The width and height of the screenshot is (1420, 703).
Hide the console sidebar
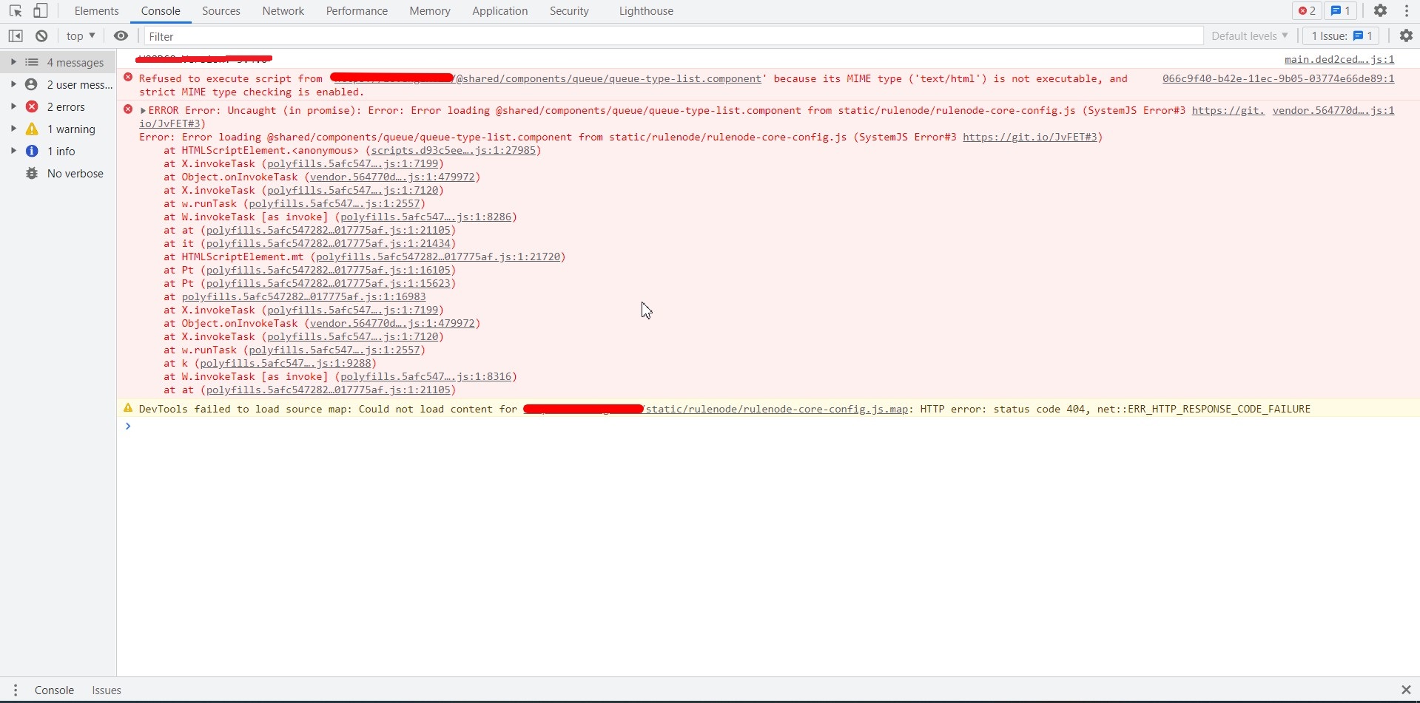(x=15, y=35)
